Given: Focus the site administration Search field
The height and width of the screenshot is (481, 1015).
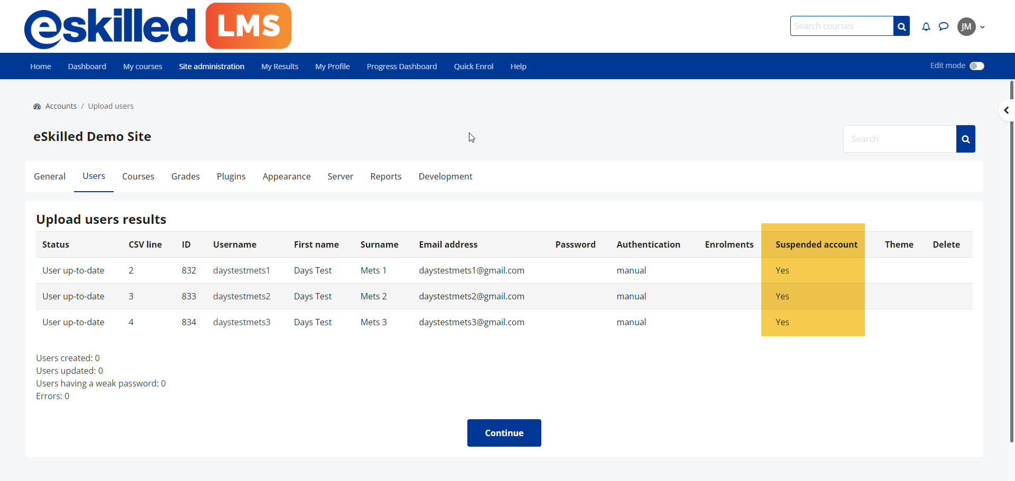Looking at the screenshot, I should point(900,139).
